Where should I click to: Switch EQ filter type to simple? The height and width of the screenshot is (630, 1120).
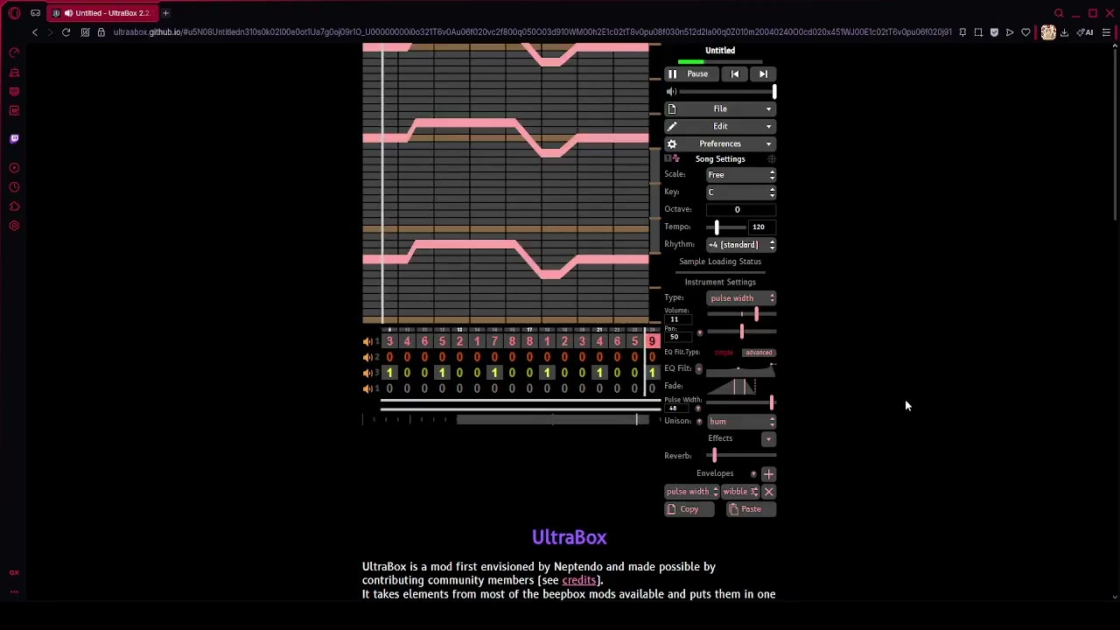724,353
